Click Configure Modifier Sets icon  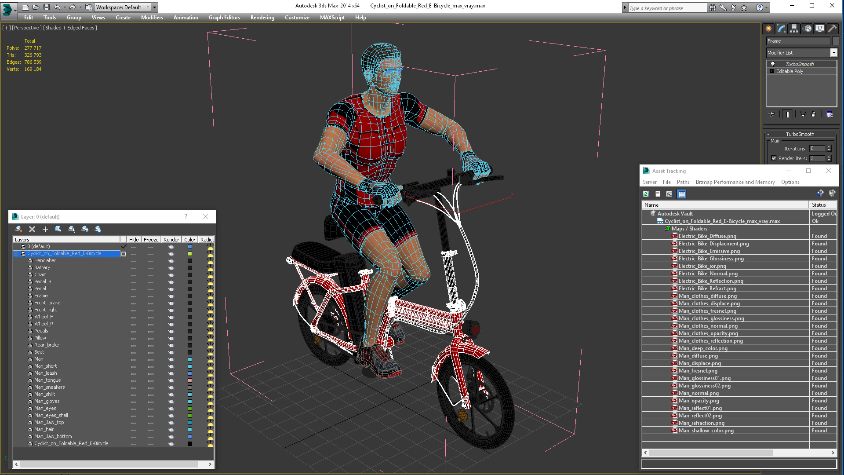pyautogui.click(x=829, y=114)
